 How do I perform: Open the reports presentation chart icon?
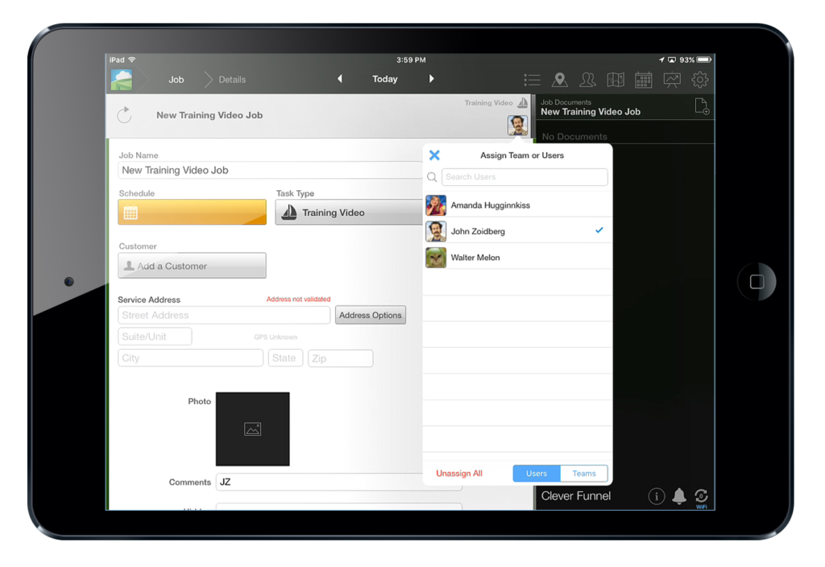tap(671, 80)
